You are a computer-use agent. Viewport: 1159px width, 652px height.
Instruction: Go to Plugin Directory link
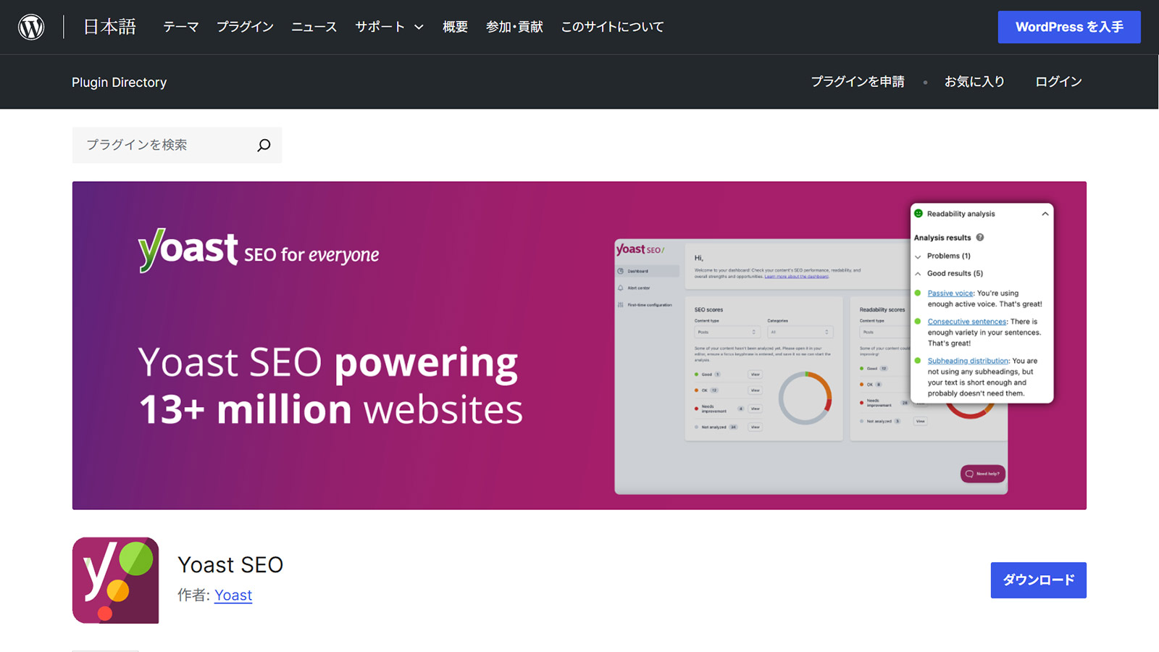(119, 83)
